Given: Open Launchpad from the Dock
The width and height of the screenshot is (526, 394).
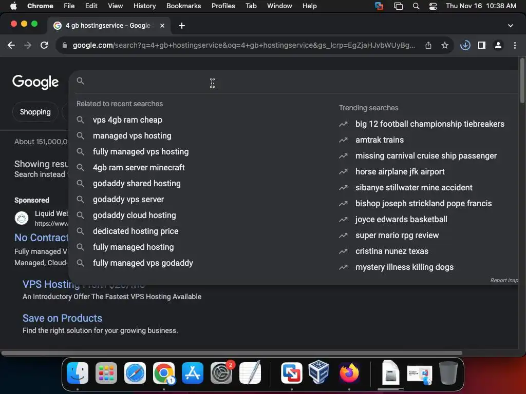Looking at the screenshot, I should [x=106, y=373].
